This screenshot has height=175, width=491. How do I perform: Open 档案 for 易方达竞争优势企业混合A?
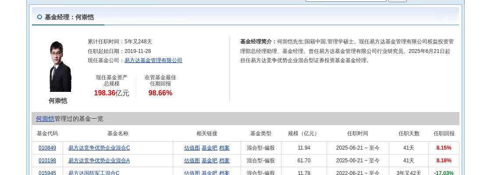[x=224, y=161]
